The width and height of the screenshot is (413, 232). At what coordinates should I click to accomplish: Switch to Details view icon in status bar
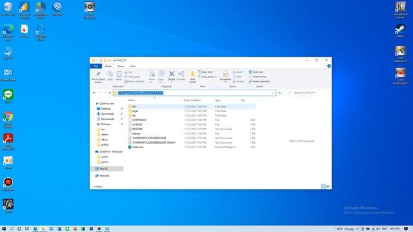tap(323, 186)
